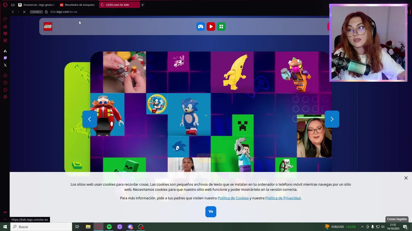Select the yellow banana character tile
412x231 pixels.
(232, 72)
